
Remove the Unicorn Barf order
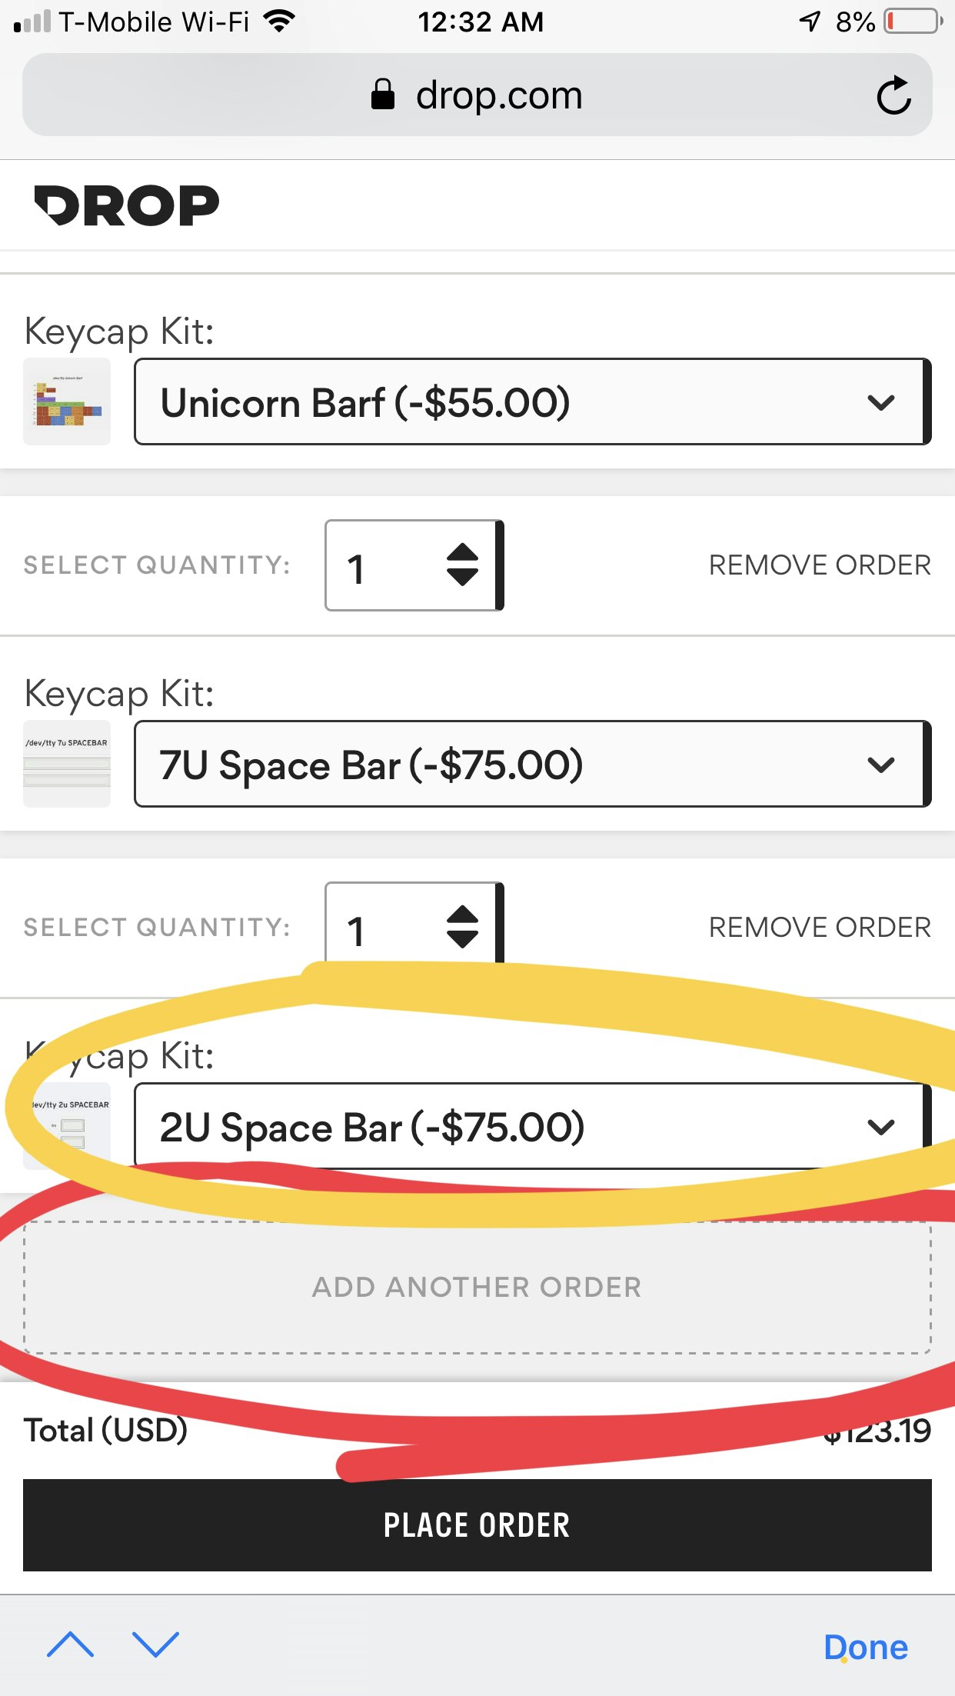click(x=819, y=565)
